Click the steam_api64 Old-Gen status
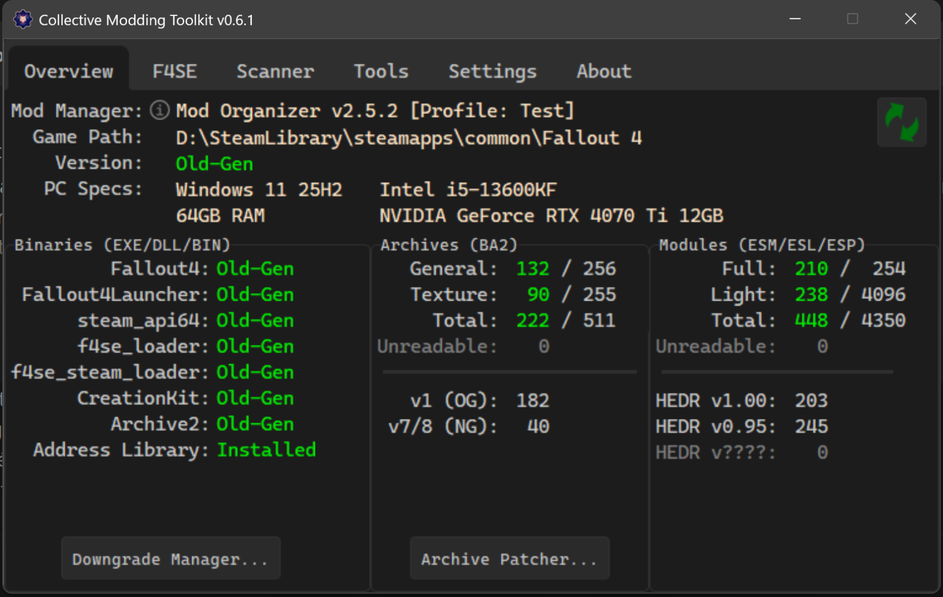Image resolution: width=943 pixels, height=597 pixels. click(255, 321)
